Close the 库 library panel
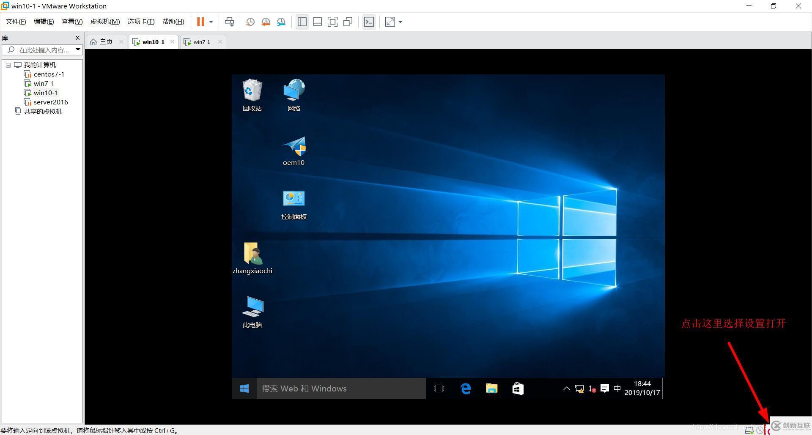The image size is (812, 435). pyautogui.click(x=77, y=38)
